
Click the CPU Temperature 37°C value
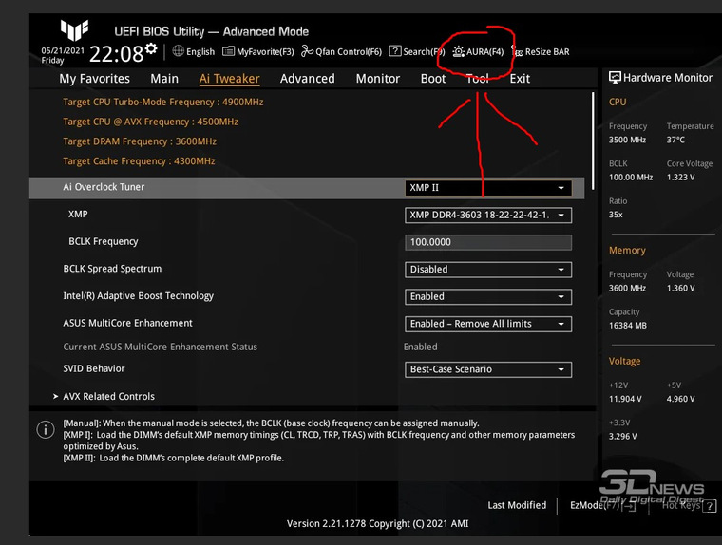click(675, 140)
